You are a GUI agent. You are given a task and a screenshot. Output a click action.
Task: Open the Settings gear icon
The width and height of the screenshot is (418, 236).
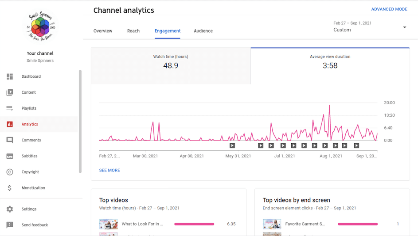coord(10,209)
